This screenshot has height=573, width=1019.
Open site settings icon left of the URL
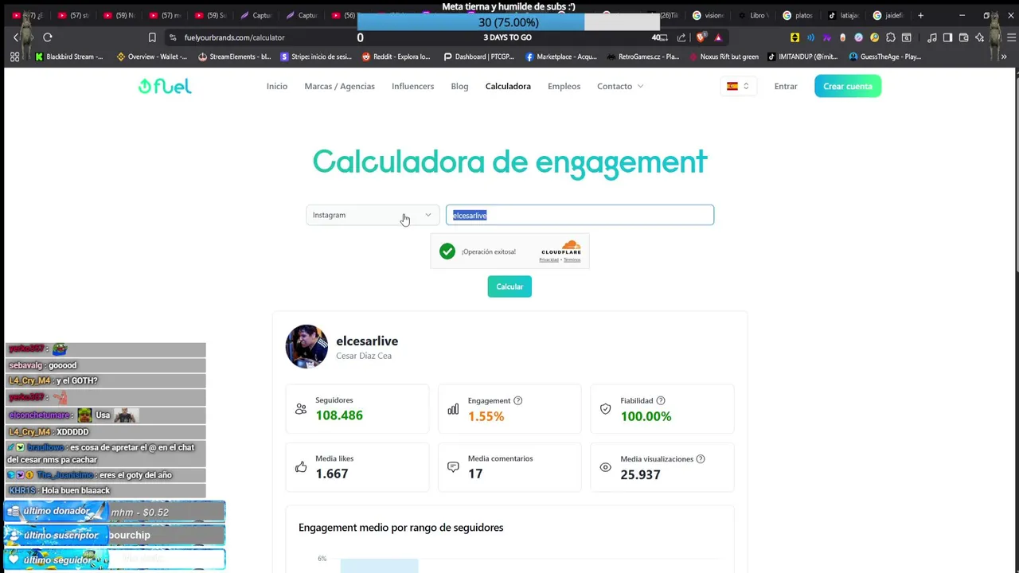pos(173,37)
